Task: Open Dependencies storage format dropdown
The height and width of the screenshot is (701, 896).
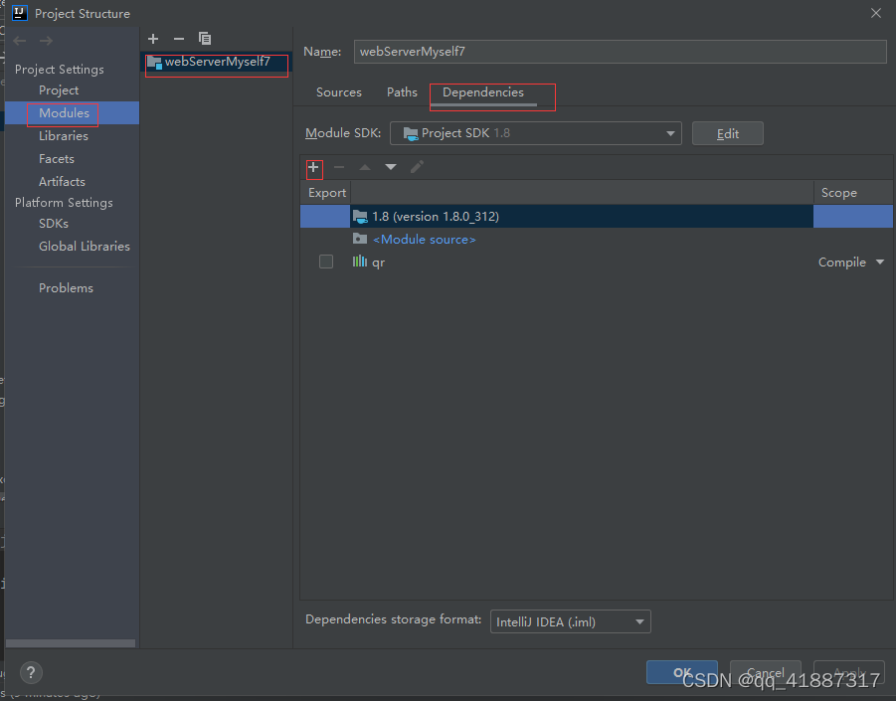Action: 570,621
